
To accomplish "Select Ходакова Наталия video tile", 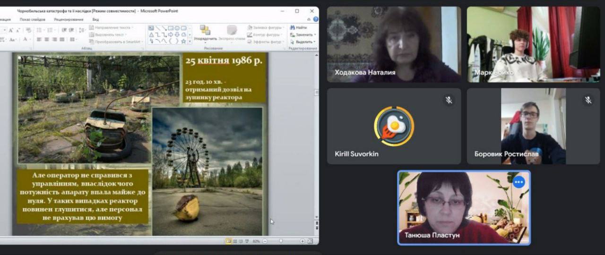I will 394,45.
